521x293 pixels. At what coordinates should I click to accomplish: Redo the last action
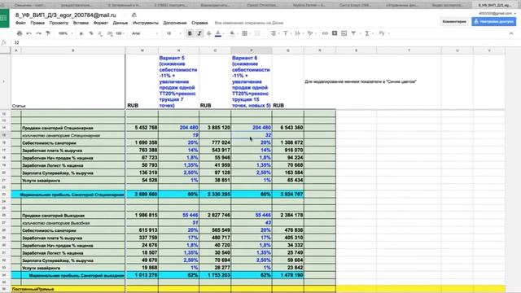[38, 33]
